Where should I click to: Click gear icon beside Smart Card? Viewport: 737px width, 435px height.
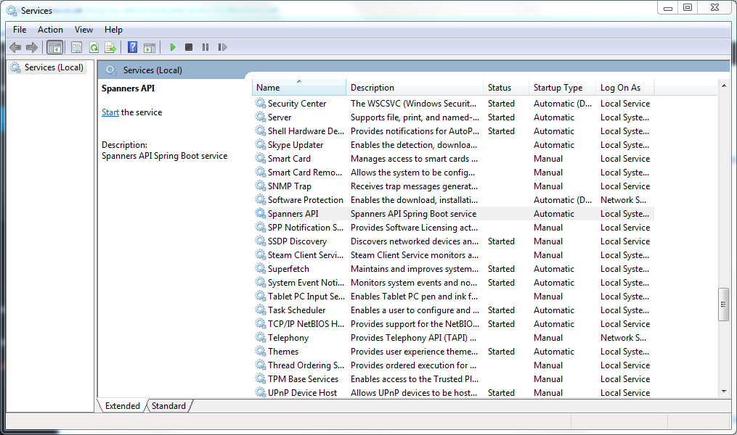(x=261, y=158)
